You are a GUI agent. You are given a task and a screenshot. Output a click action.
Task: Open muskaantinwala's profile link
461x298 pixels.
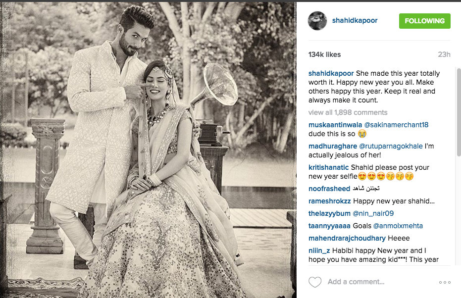click(335, 125)
